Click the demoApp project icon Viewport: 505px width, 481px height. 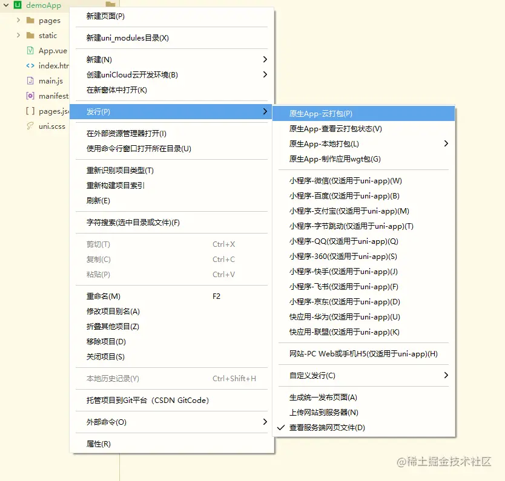[18, 5]
